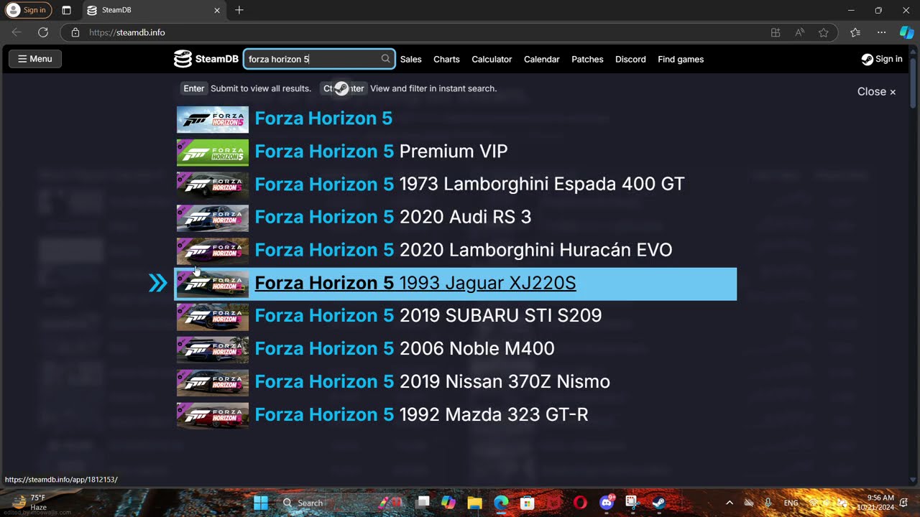Image resolution: width=920 pixels, height=517 pixels.
Task: Click the Nissan 370Z Nismo result thumbnail
Action: click(x=213, y=383)
